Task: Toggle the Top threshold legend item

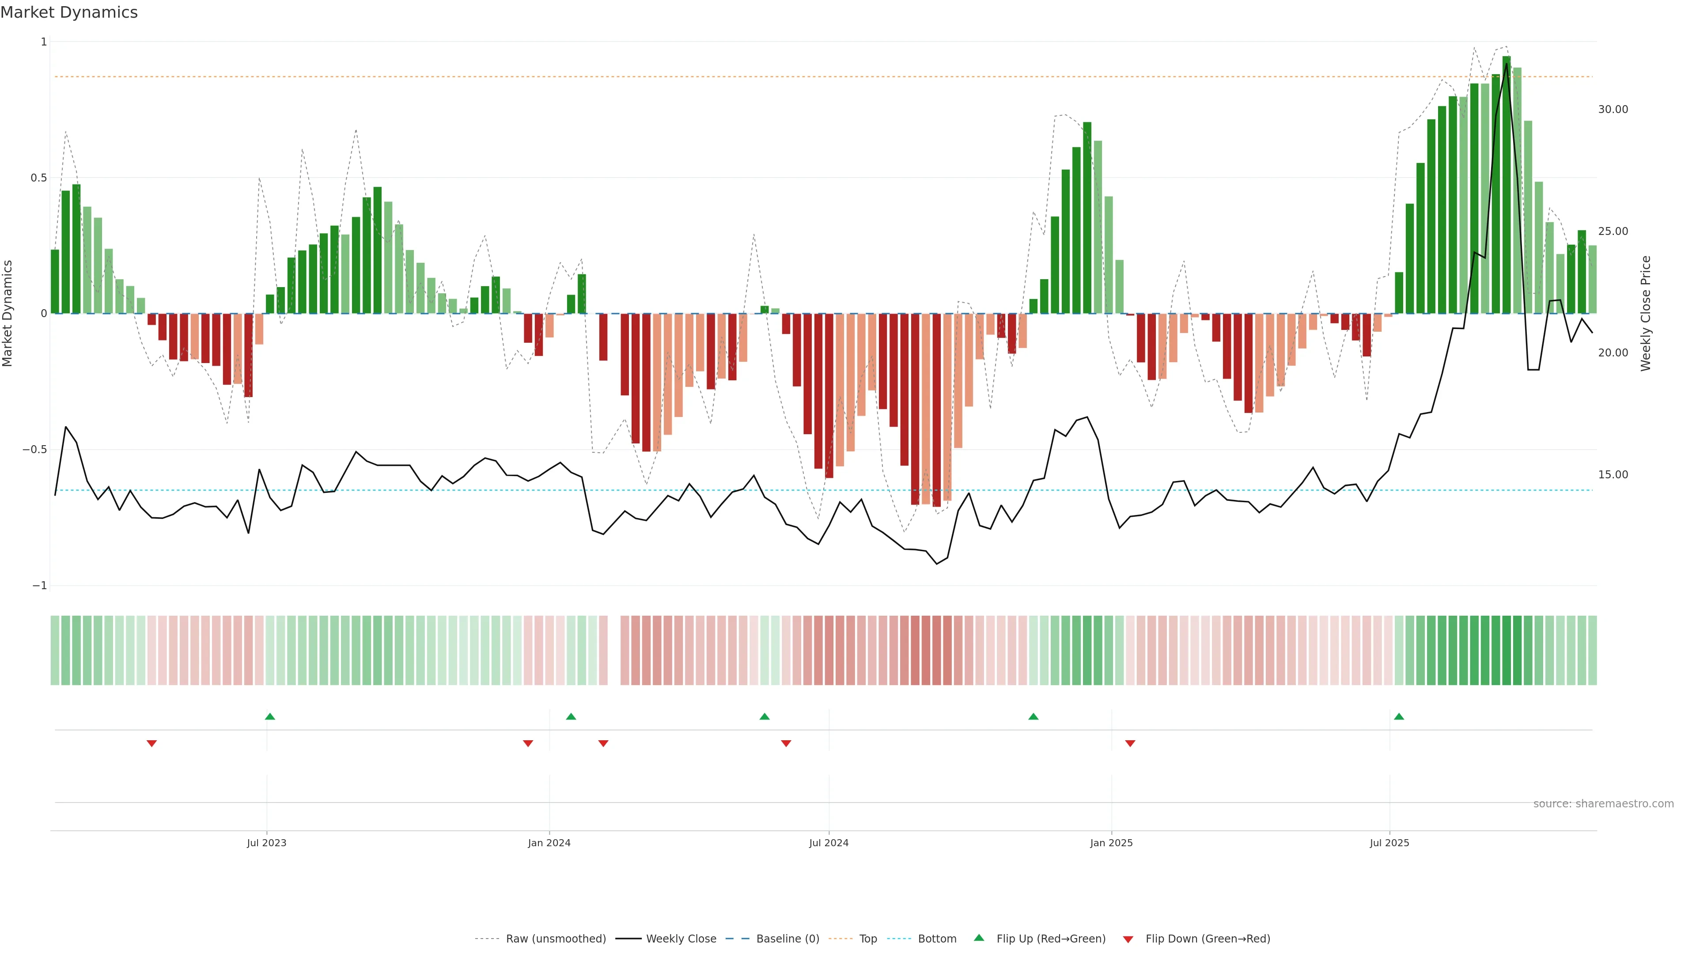Action: click(x=868, y=939)
